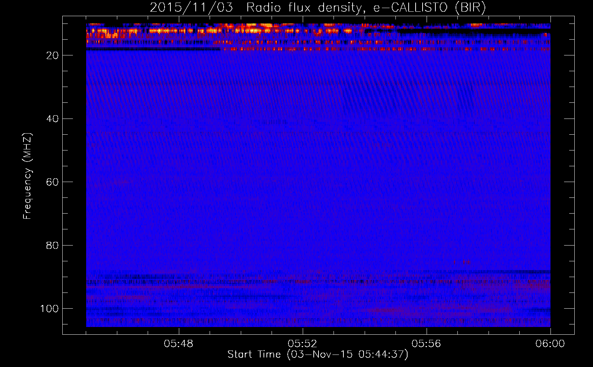The height and width of the screenshot is (367, 593).
Task: Click the 100 MHz frequency tick label
Action: [49, 309]
